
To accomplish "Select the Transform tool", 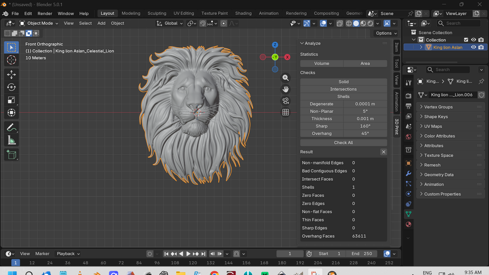I will (11, 113).
